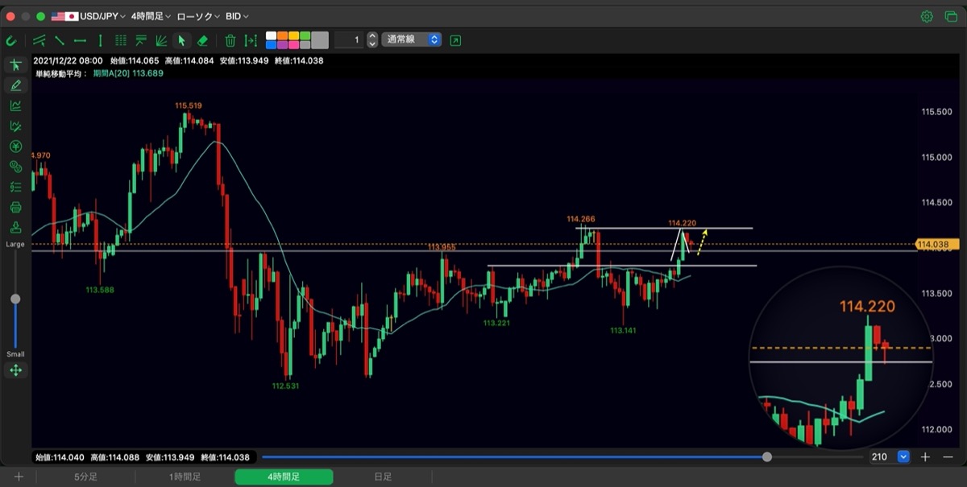Toggle the crosshair cursor in left sidebar

15,65
